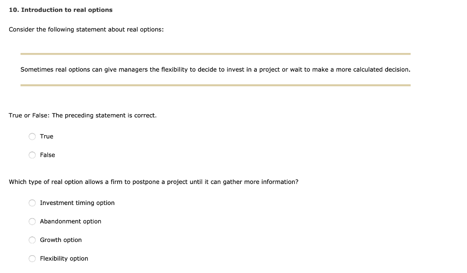Click the Growth option text

click(x=61, y=240)
